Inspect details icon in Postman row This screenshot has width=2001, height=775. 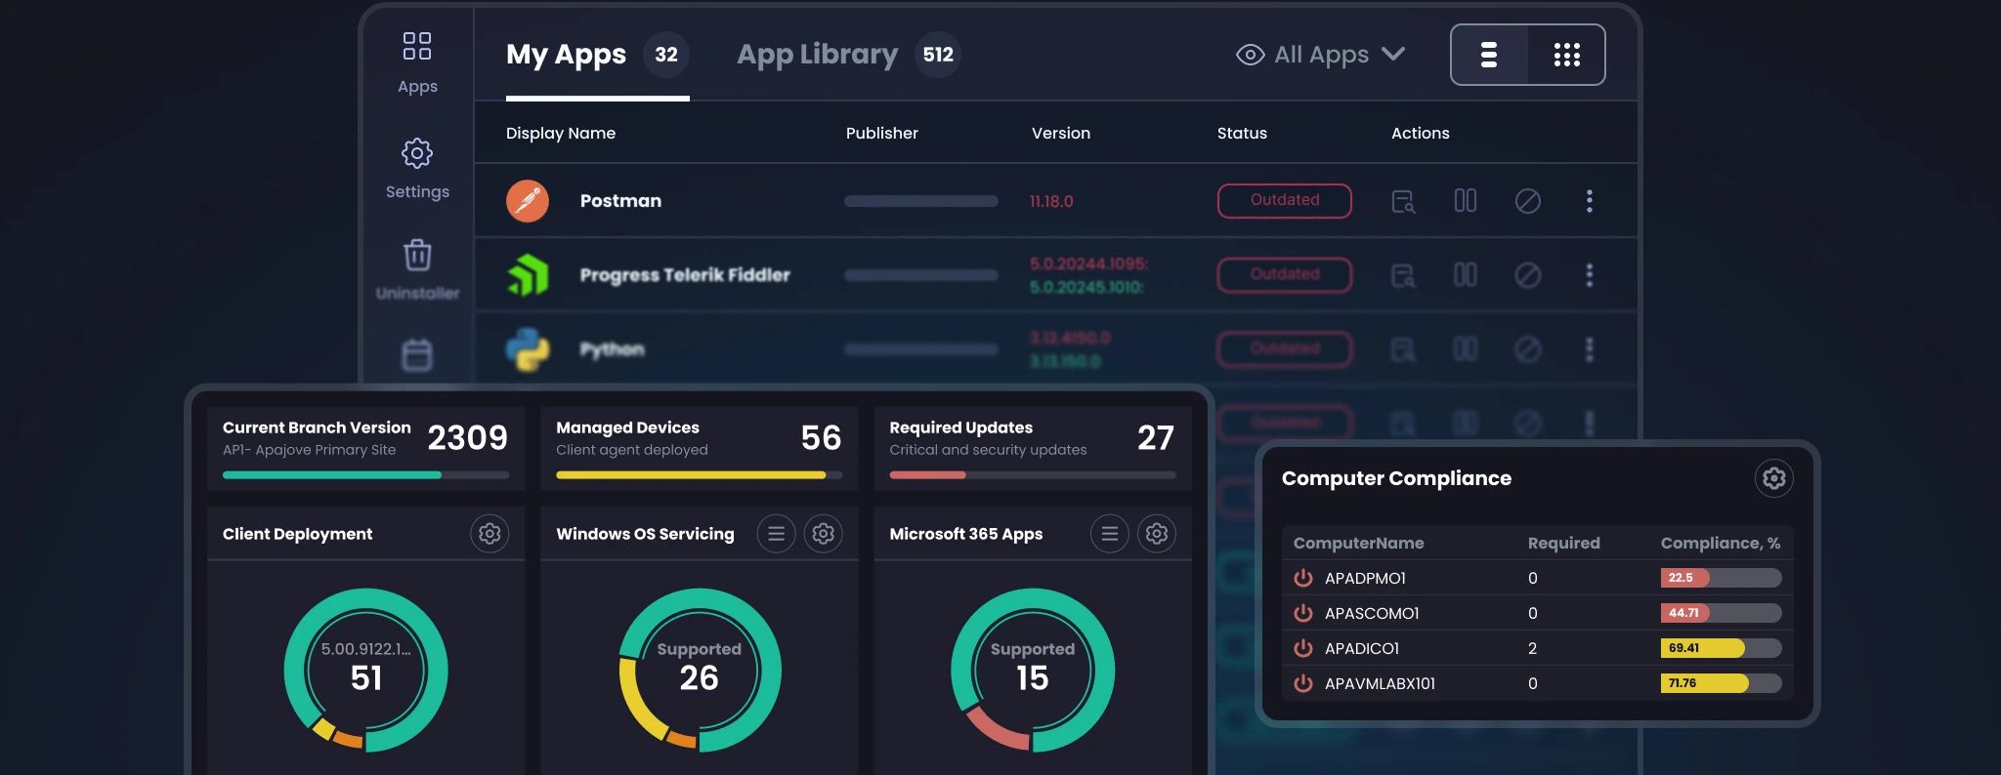coord(1403,201)
